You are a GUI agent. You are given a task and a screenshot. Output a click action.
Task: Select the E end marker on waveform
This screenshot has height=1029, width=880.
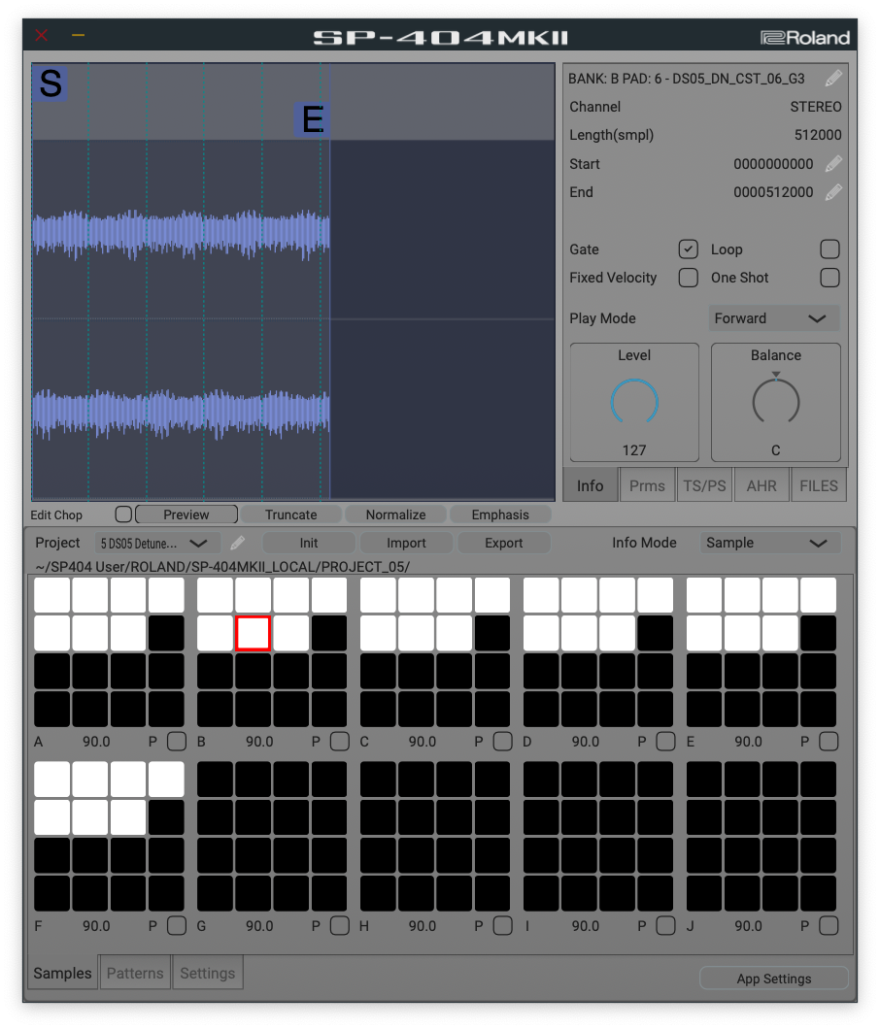tap(312, 119)
